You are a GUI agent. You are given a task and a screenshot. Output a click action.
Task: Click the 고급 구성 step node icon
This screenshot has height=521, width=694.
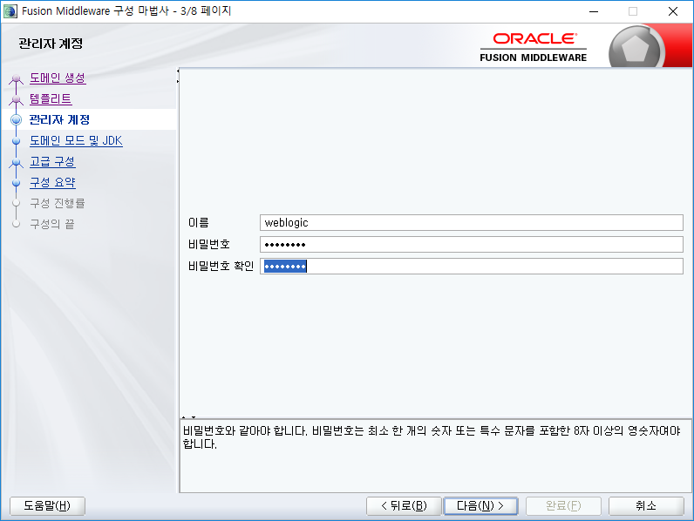[x=17, y=162]
